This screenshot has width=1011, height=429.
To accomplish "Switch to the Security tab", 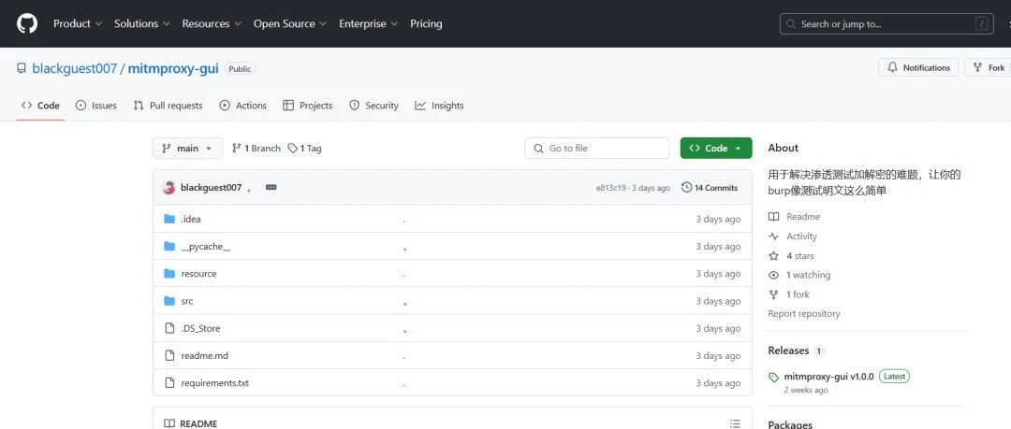I will [x=374, y=106].
